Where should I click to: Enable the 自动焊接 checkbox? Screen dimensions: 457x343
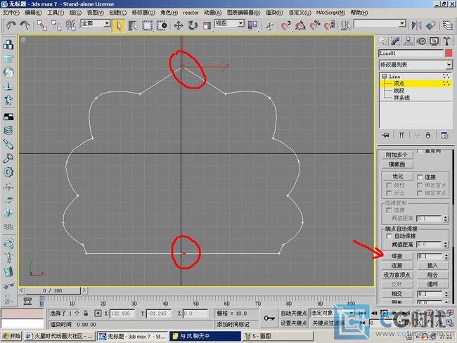click(x=389, y=235)
